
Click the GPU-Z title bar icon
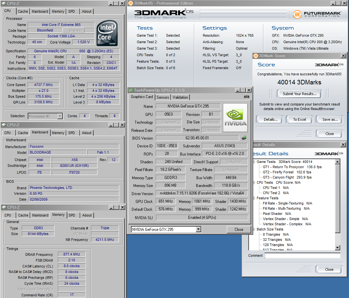click(x=131, y=90)
